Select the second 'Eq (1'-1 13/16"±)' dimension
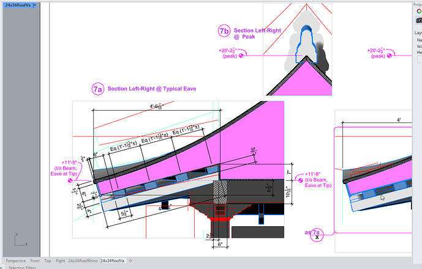This screenshot has width=422, height=269. (x=155, y=138)
